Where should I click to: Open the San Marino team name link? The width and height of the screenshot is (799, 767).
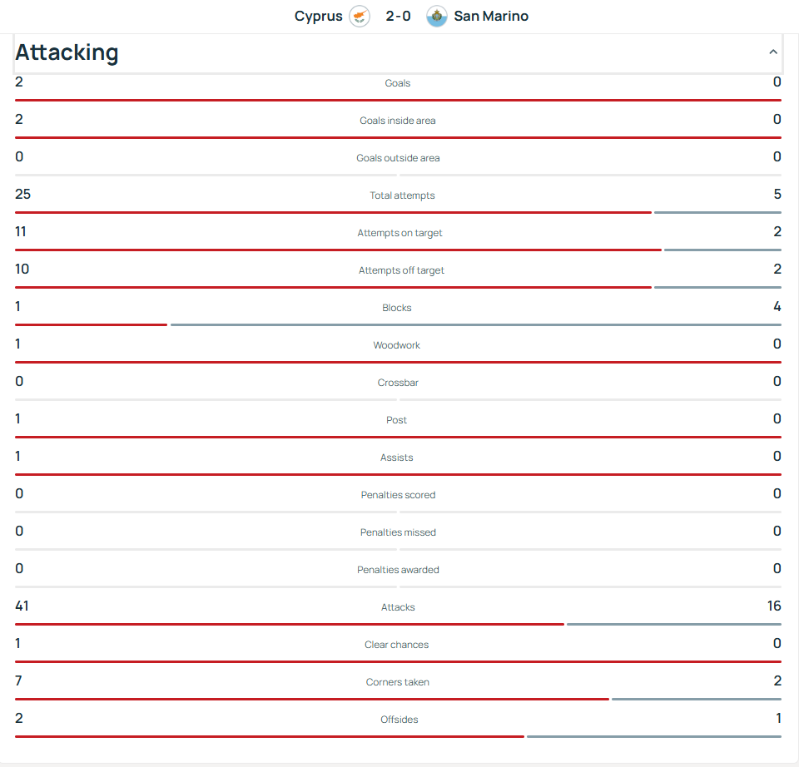pyautogui.click(x=491, y=16)
